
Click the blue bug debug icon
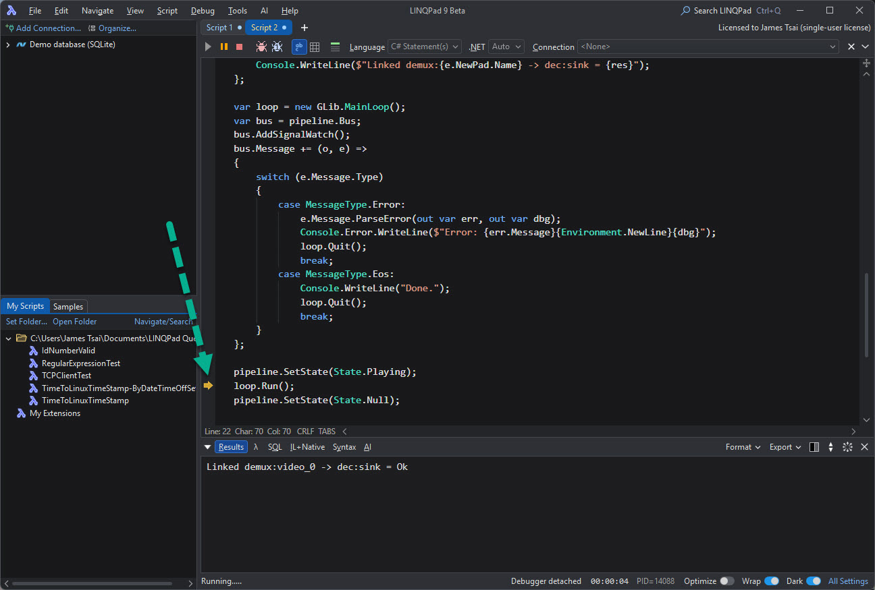(x=277, y=47)
